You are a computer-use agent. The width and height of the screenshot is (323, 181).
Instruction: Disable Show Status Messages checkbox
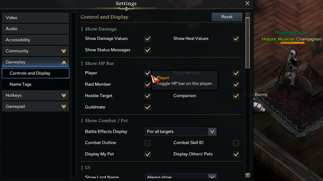point(148,50)
